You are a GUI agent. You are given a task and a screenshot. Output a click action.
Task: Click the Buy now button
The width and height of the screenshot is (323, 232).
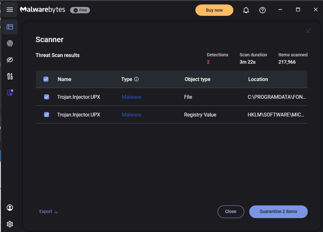[214, 10]
